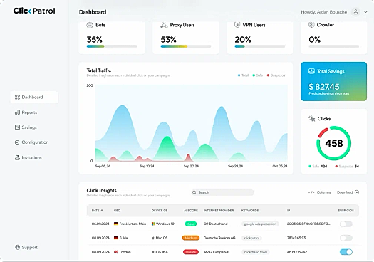This screenshot has height=262, width=374.
Task: Click the Safe 424 legend under Clicks
Action: tap(318, 166)
